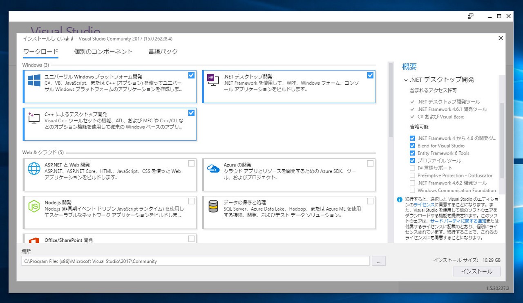This screenshot has height=303, width=523.
Task: Click the workload list vertical scrollbar
Action: click(x=391, y=100)
